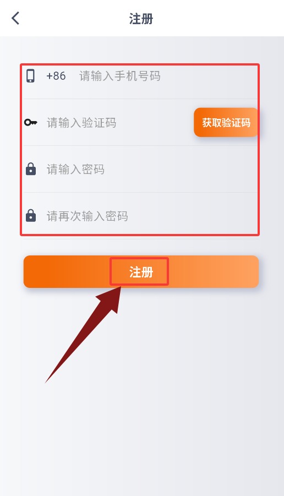The image size is (284, 496).
Task: Tap the lock icon beside 请再次输入密码
Action: (31, 216)
